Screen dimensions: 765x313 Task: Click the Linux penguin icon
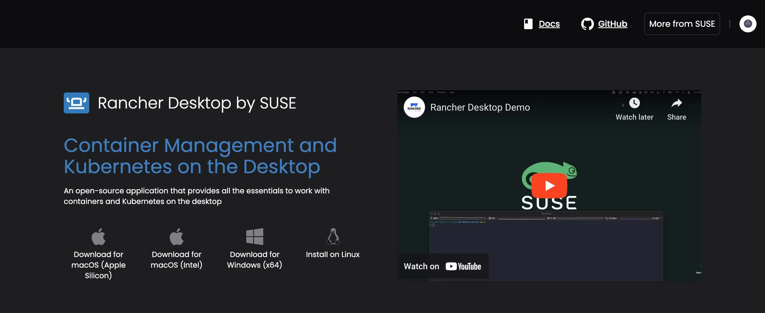click(x=333, y=236)
